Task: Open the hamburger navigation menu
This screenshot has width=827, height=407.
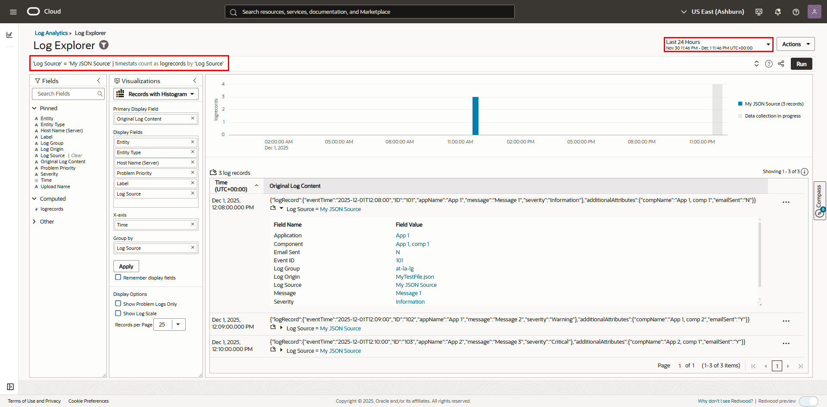Action: pyautogui.click(x=13, y=12)
